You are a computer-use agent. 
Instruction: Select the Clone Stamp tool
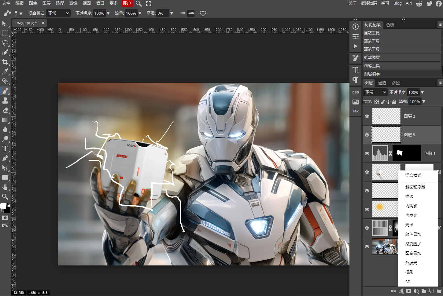(x=5, y=100)
